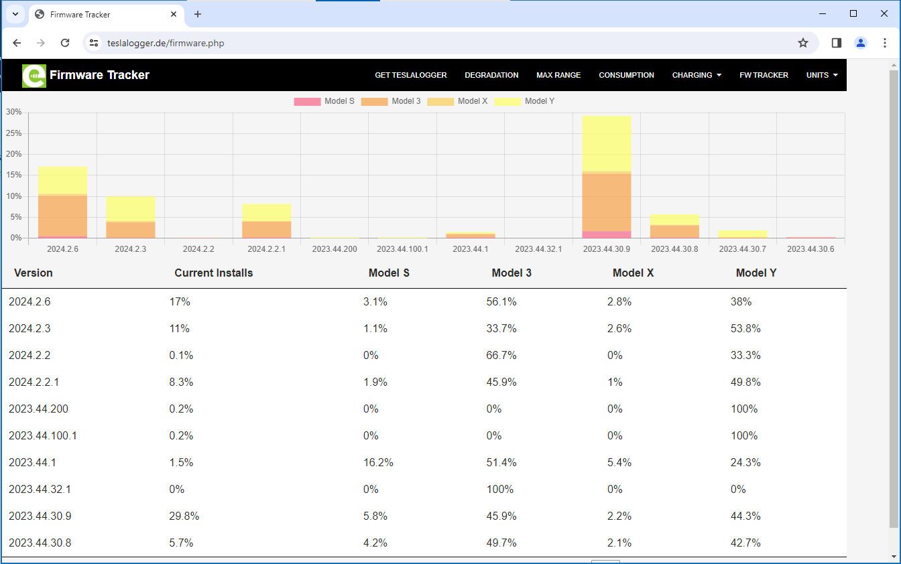Expand the Units dropdown menu
The image size is (901, 564).
click(x=821, y=75)
